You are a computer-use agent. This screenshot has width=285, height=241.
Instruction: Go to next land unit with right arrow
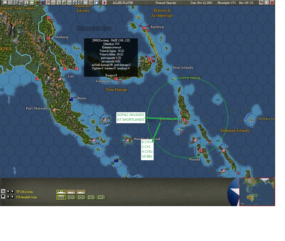coord(12,197)
